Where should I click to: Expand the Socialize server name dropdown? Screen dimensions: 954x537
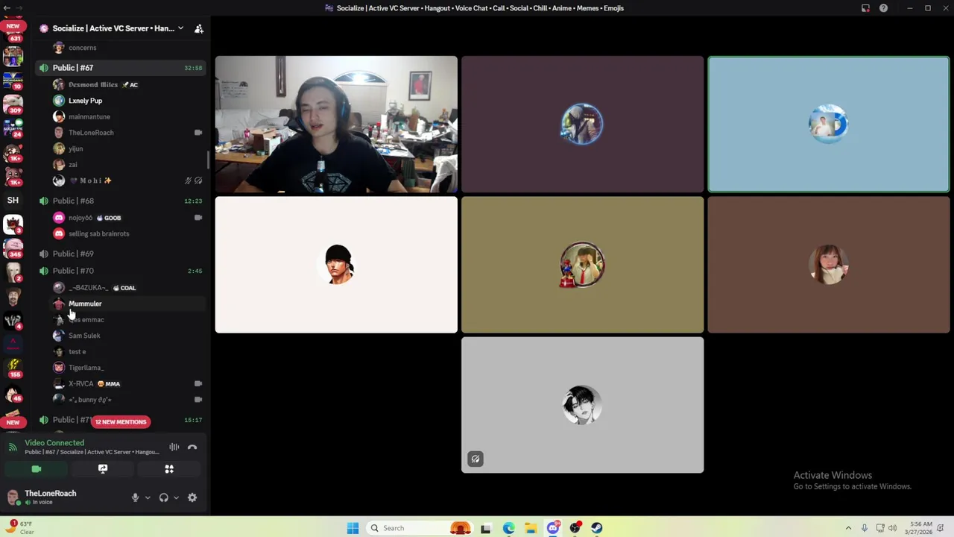[180, 28]
